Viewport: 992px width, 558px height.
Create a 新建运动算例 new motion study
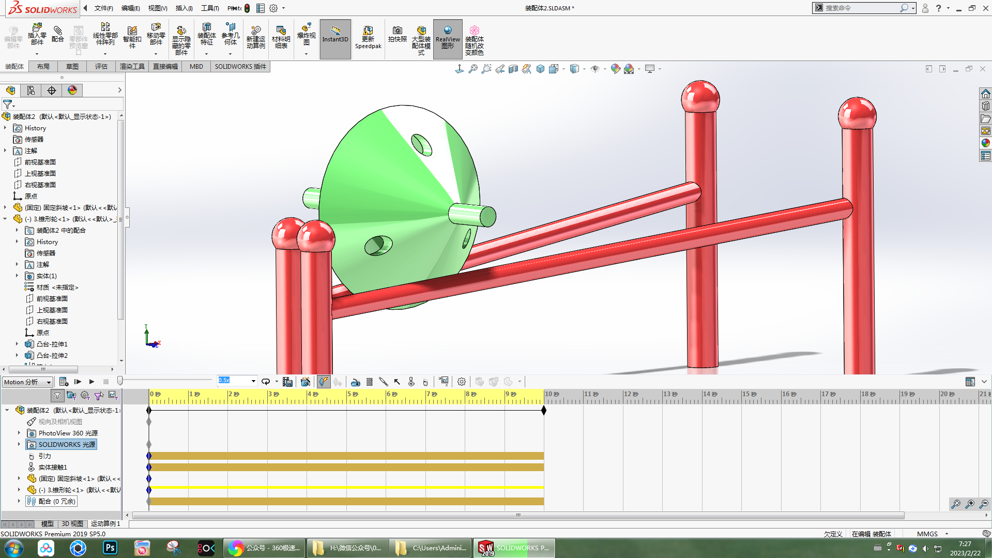[255, 37]
